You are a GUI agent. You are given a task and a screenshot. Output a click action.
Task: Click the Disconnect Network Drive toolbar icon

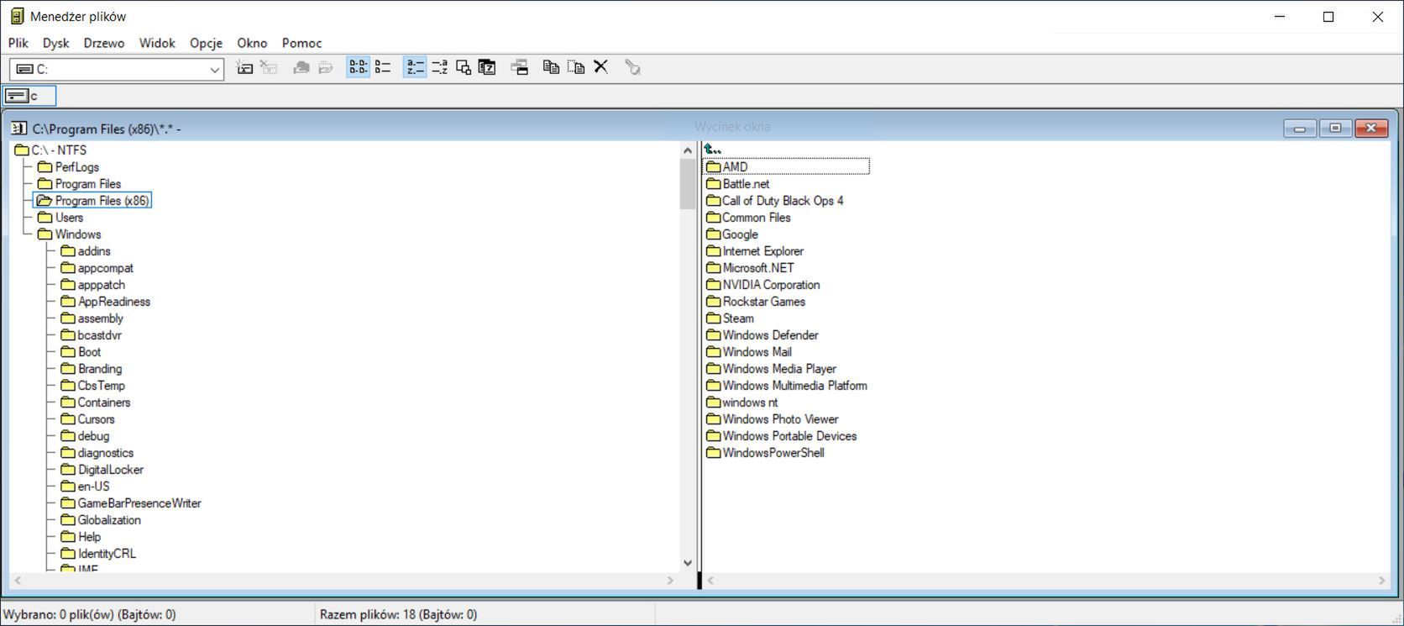[x=269, y=67]
